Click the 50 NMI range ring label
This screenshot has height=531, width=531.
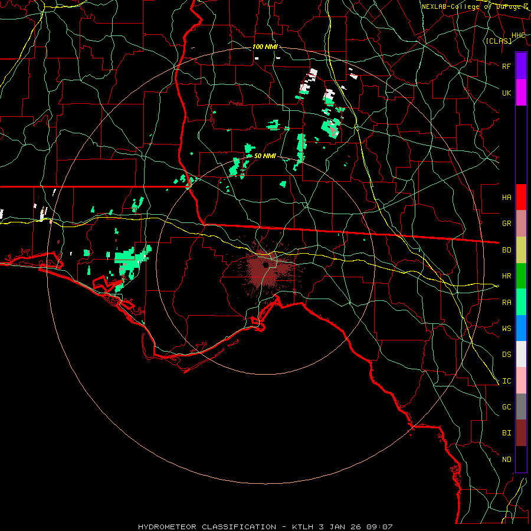265,156
